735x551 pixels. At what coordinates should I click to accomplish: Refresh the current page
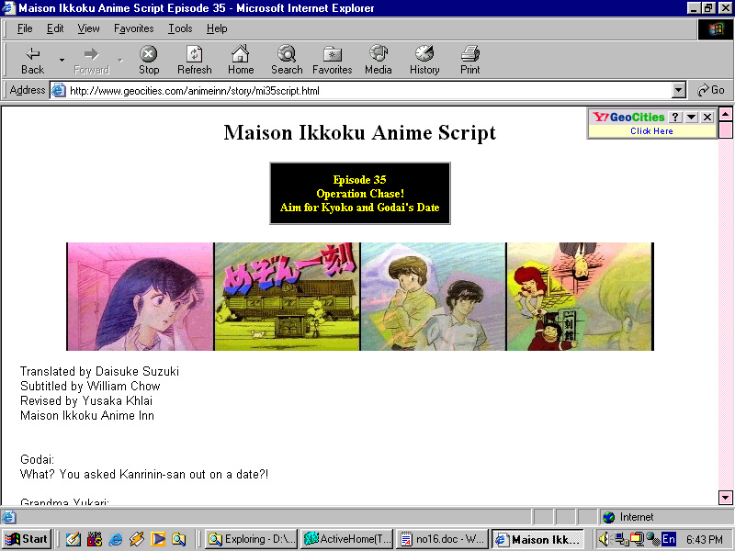coord(195,61)
